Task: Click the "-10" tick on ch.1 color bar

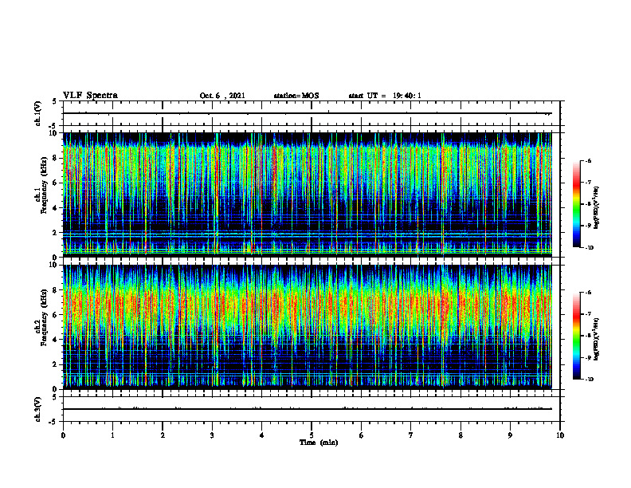Action: coord(590,248)
